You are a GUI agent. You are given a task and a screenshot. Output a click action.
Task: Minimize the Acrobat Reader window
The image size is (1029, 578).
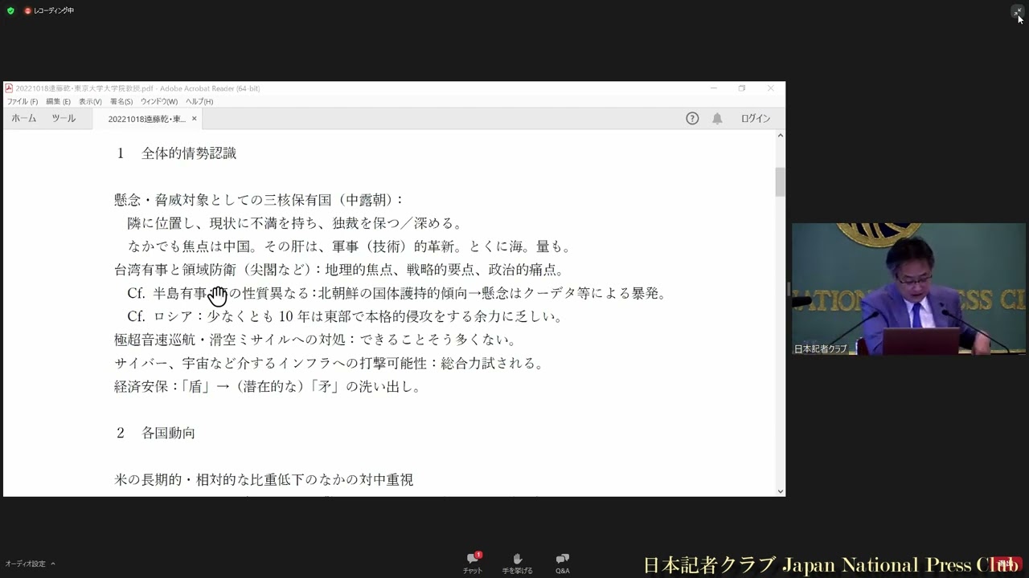coord(713,88)
